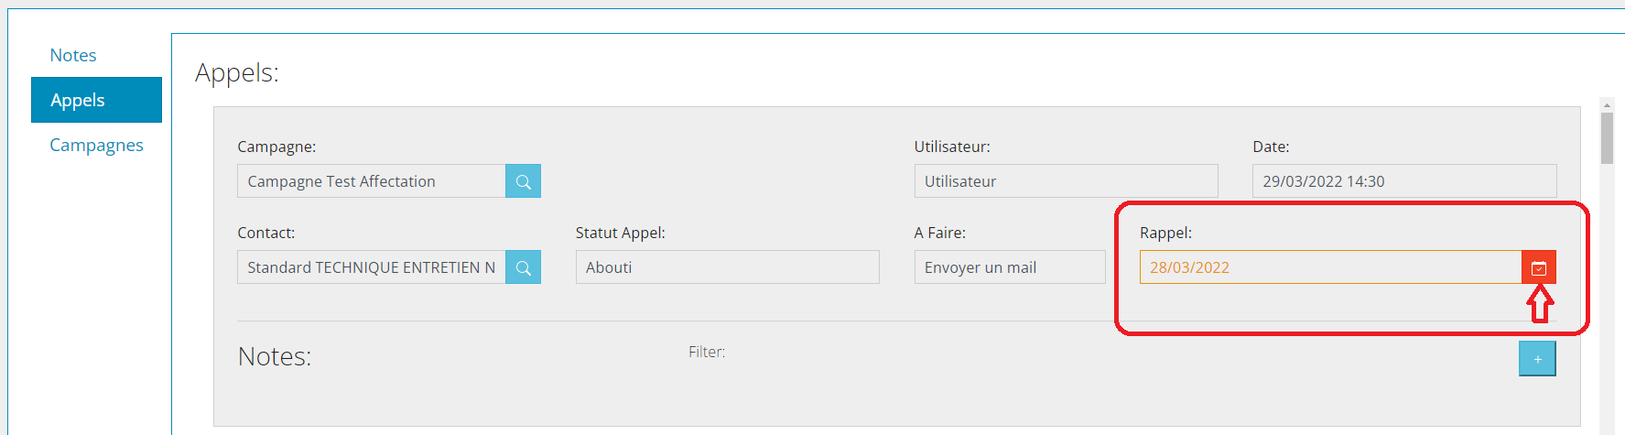The height and width of the screenshot is (435, 1625).
Task: Click the Campagne Test Affectation field
Action: point(372,181)
